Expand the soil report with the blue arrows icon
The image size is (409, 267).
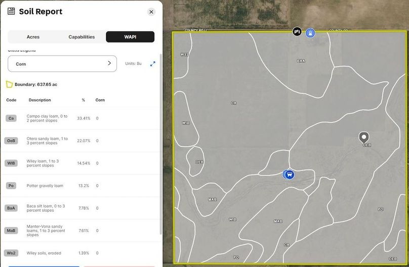point(152,64)
